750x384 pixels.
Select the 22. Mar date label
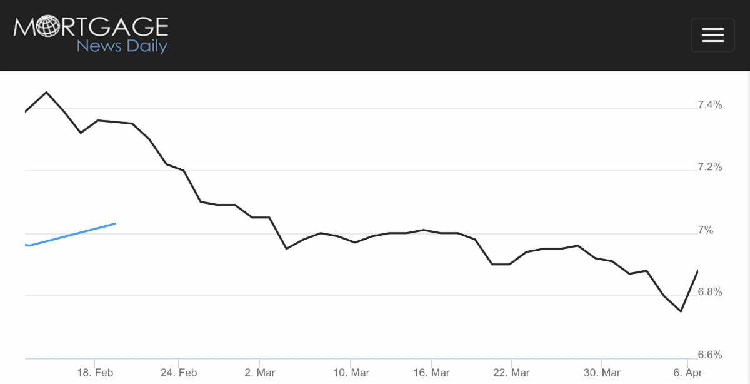[511, 373]
